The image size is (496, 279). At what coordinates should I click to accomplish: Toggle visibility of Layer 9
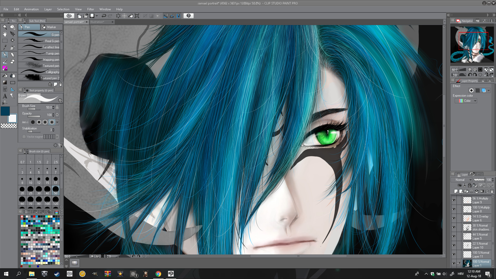(454, 200)
